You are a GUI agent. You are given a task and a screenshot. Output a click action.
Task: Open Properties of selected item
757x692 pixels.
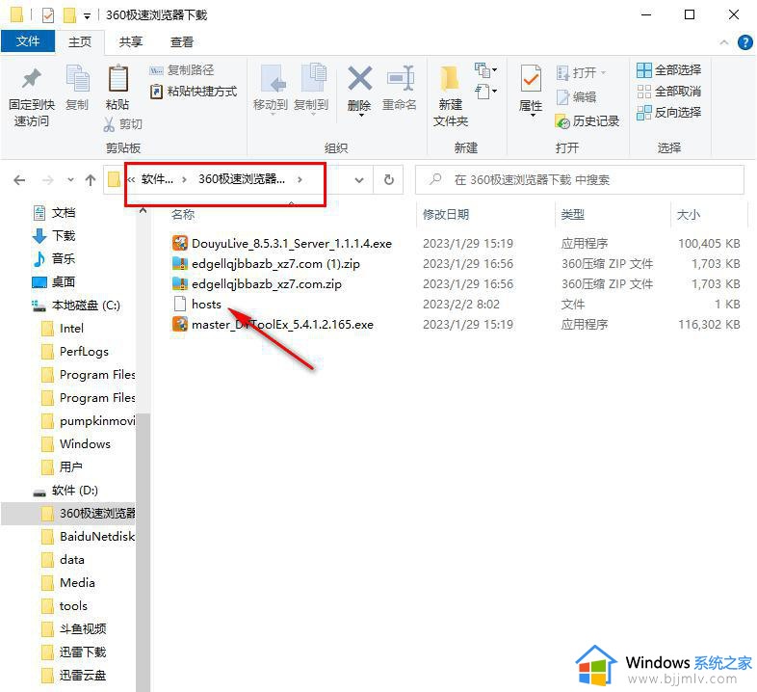[531, 90]
